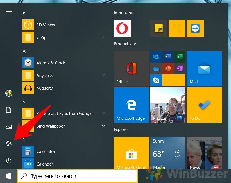Click the 'Type here to search' box

tap(77, 176)
